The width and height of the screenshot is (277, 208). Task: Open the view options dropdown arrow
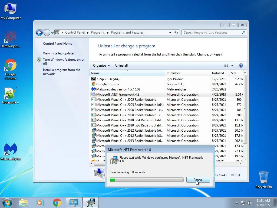coord(232,66)
